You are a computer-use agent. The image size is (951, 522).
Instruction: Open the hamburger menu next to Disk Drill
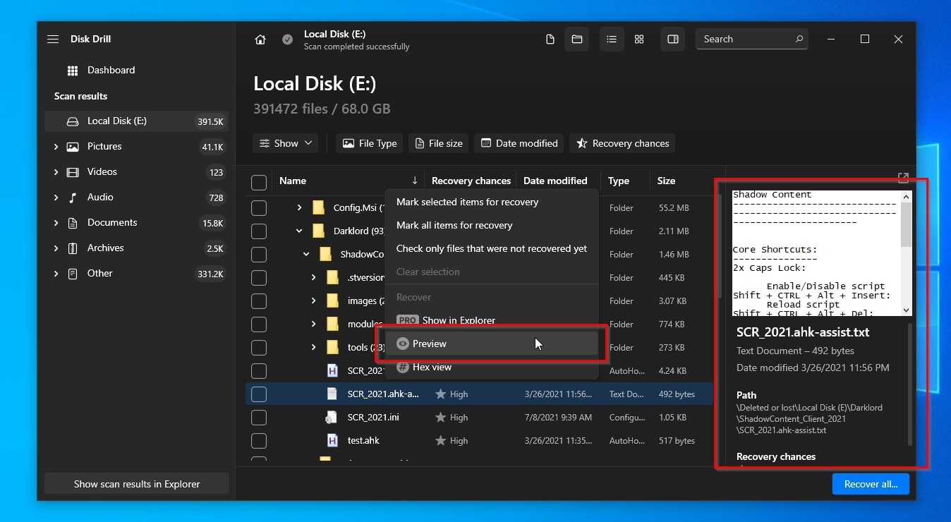tap(53, 40)
